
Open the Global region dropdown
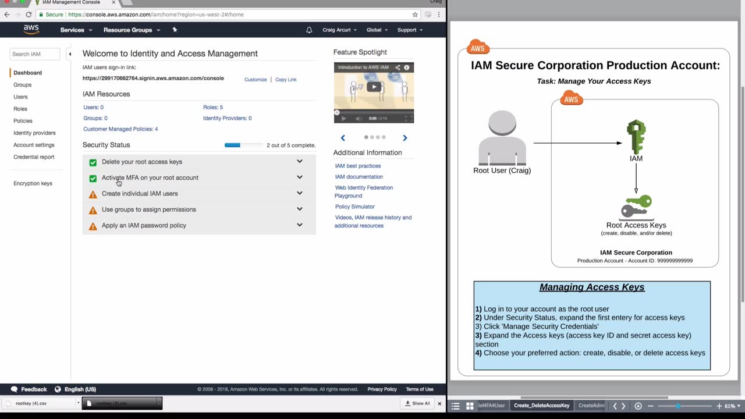(x=377, y=30)
